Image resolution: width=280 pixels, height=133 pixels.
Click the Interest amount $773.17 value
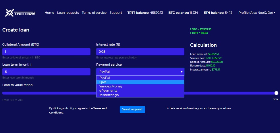coord(216,70)
